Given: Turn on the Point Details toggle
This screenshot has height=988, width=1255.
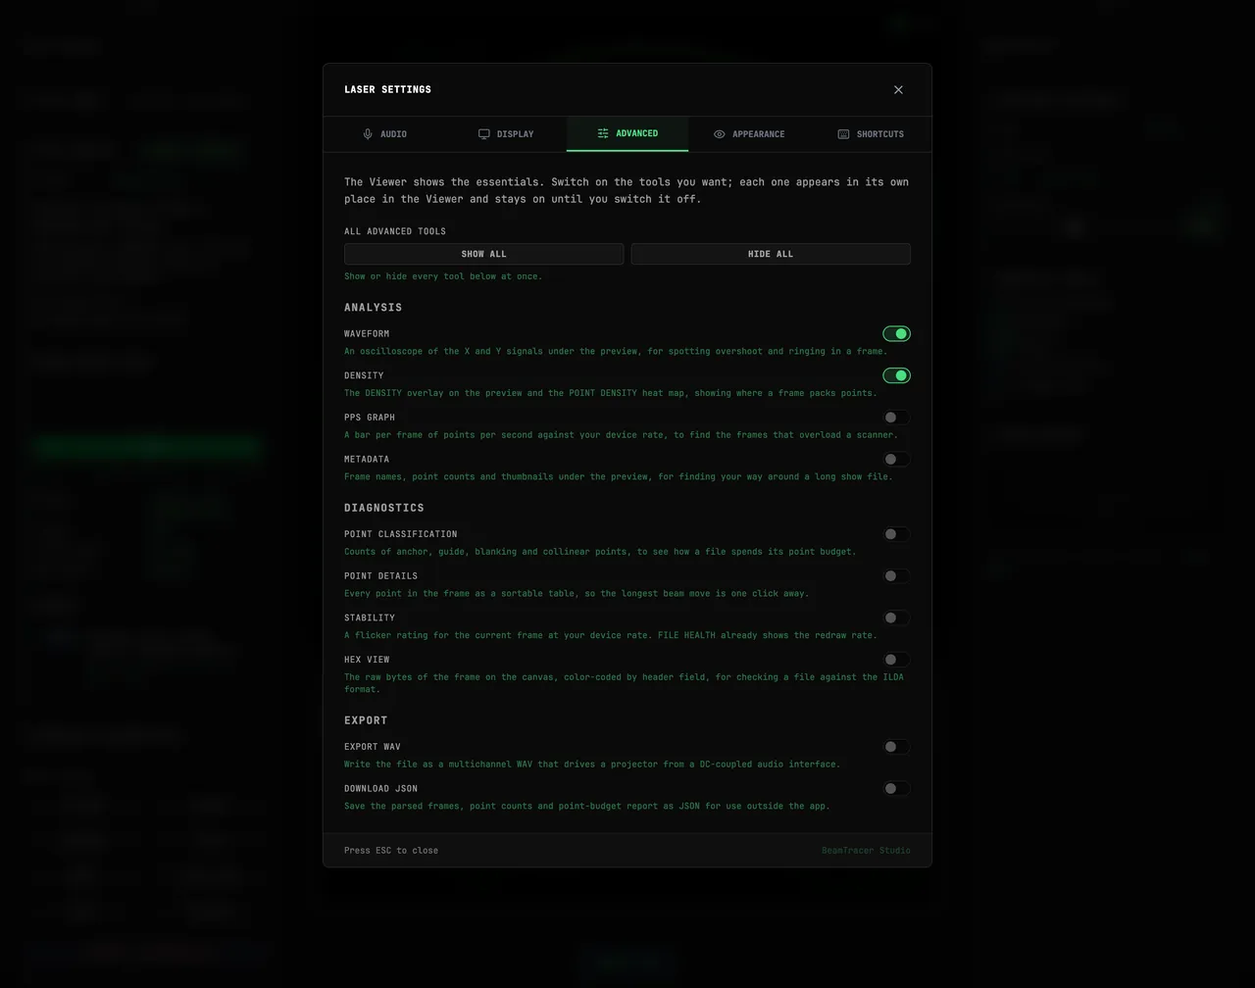Looking at the screenshot, I should pos(896,576).
